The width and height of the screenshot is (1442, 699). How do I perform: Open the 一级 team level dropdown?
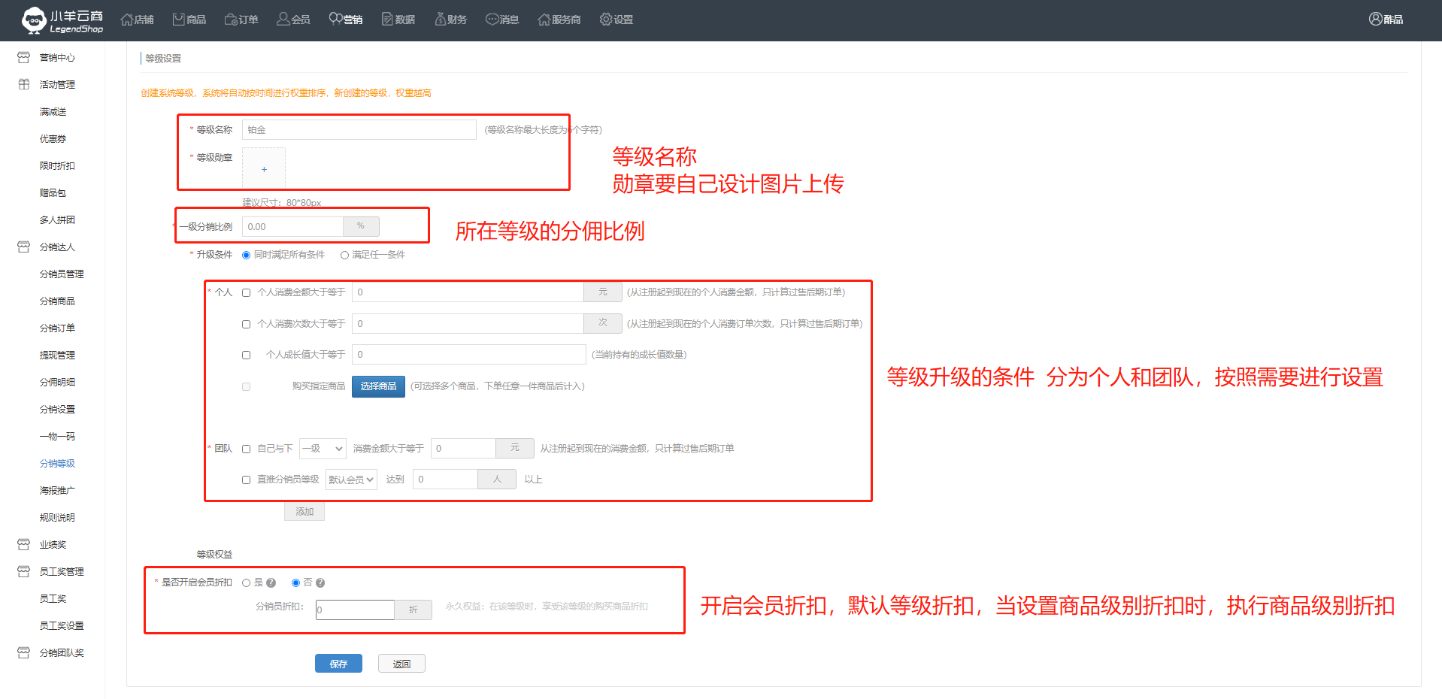(x=323, y=449)
